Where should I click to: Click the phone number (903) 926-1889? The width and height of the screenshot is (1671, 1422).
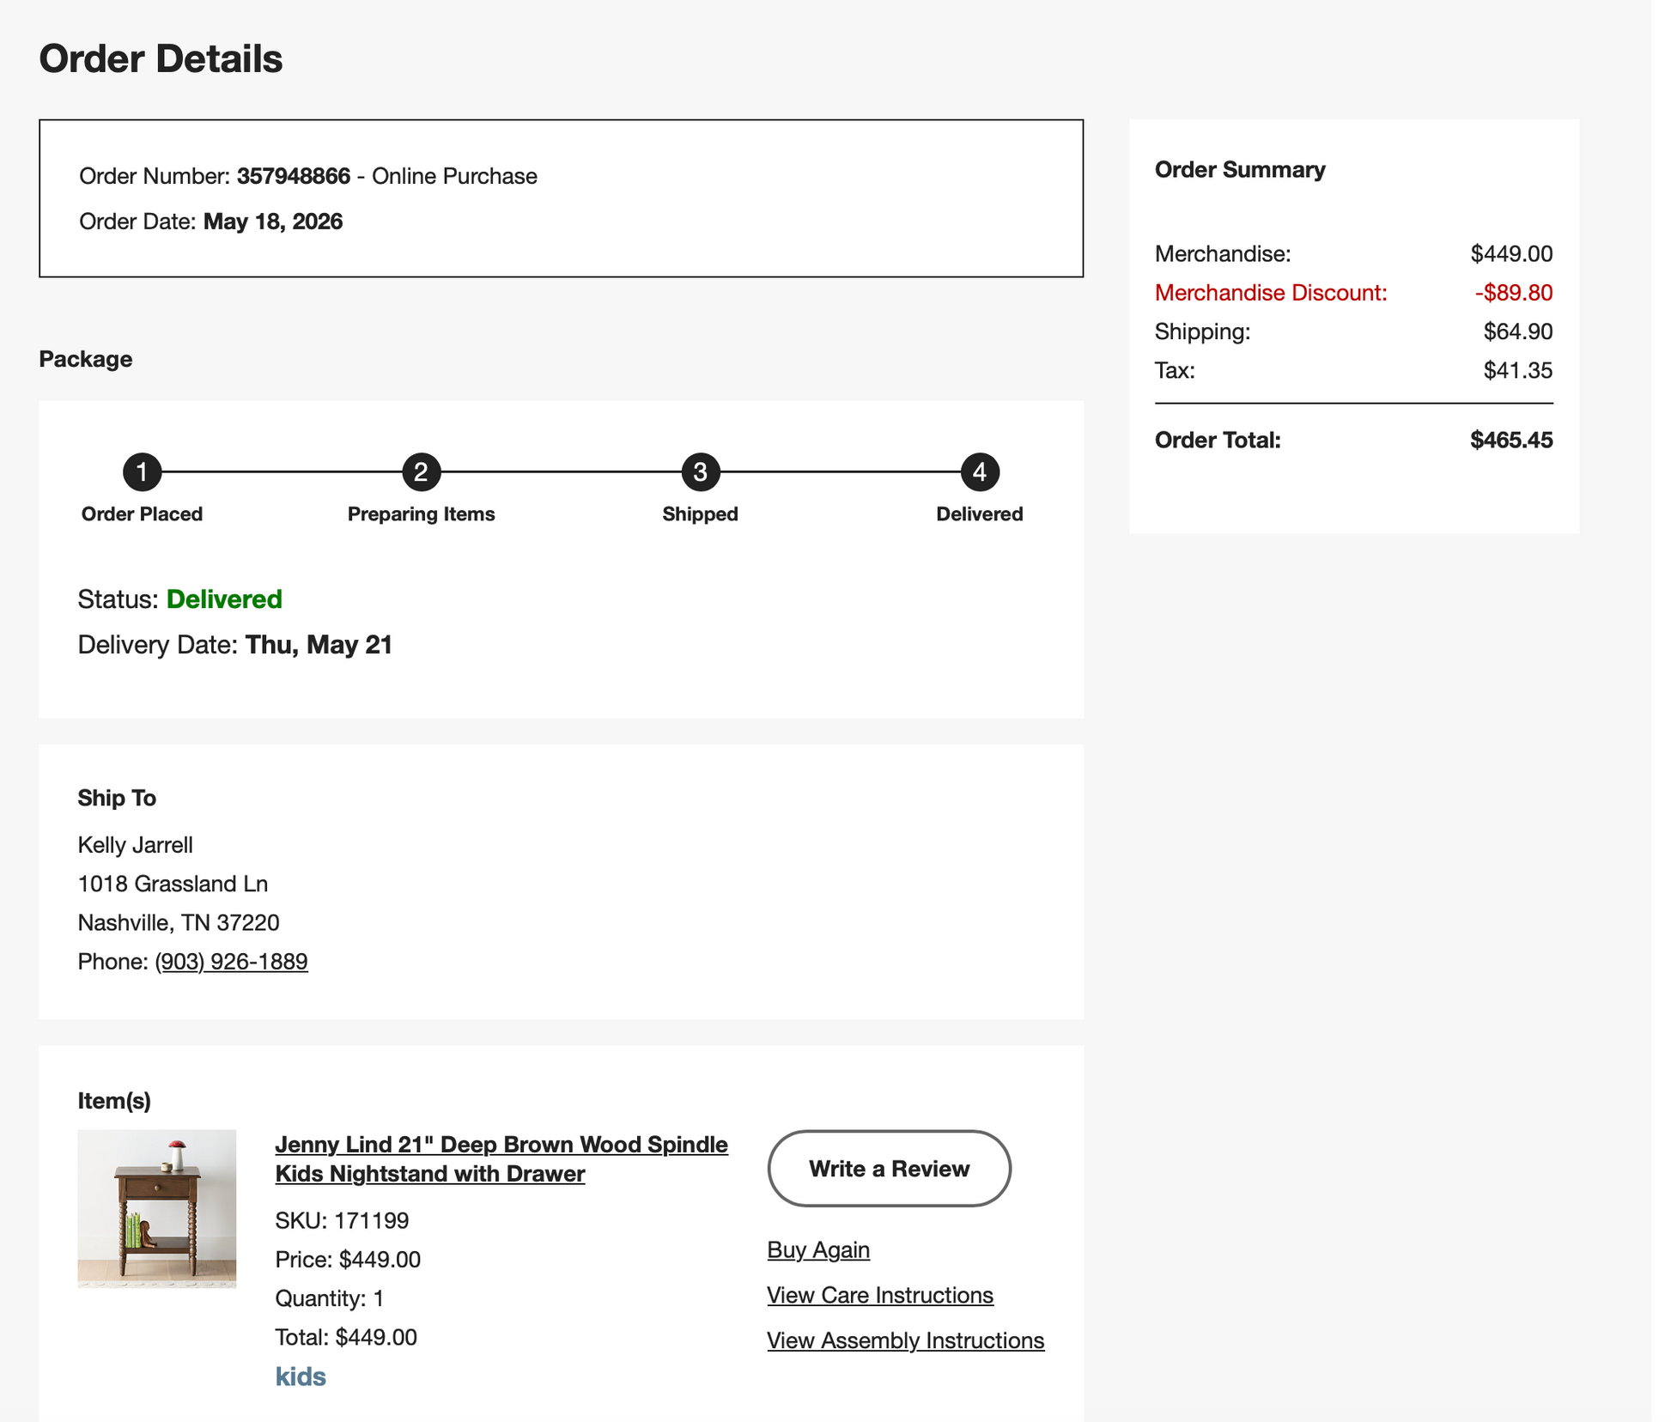pos(231,961)
